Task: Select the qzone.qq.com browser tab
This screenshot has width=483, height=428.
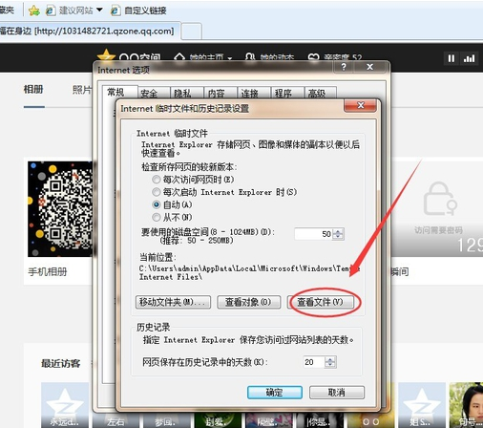Action: 90,31
